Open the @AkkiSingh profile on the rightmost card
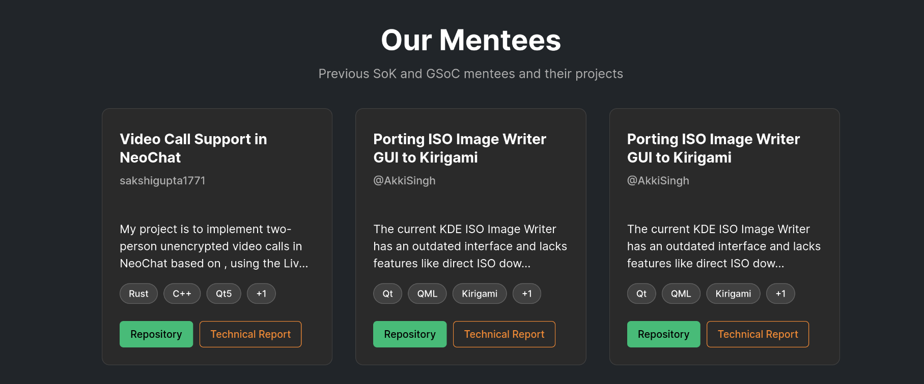Image resolution: width=924 pixels, height=384 pixels. pos(658,180)
